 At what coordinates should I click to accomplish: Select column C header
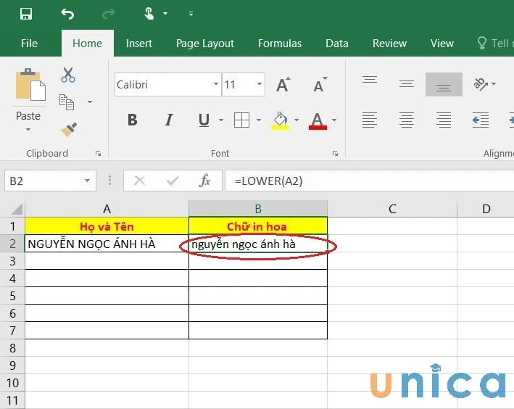(x=392, y=209)
